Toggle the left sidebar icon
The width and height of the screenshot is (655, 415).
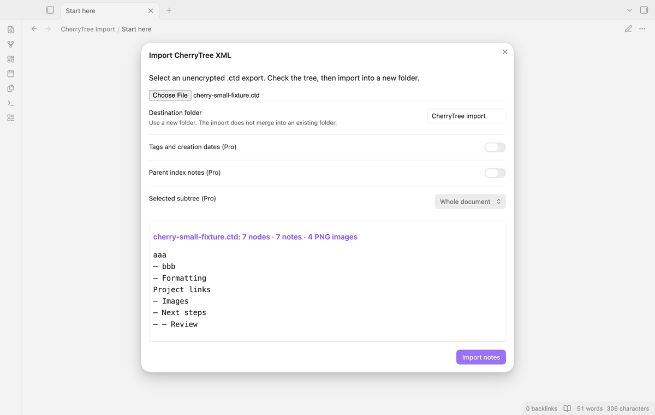[50, 10]
